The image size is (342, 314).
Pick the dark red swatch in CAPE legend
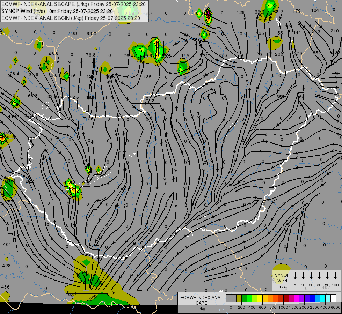286,299
